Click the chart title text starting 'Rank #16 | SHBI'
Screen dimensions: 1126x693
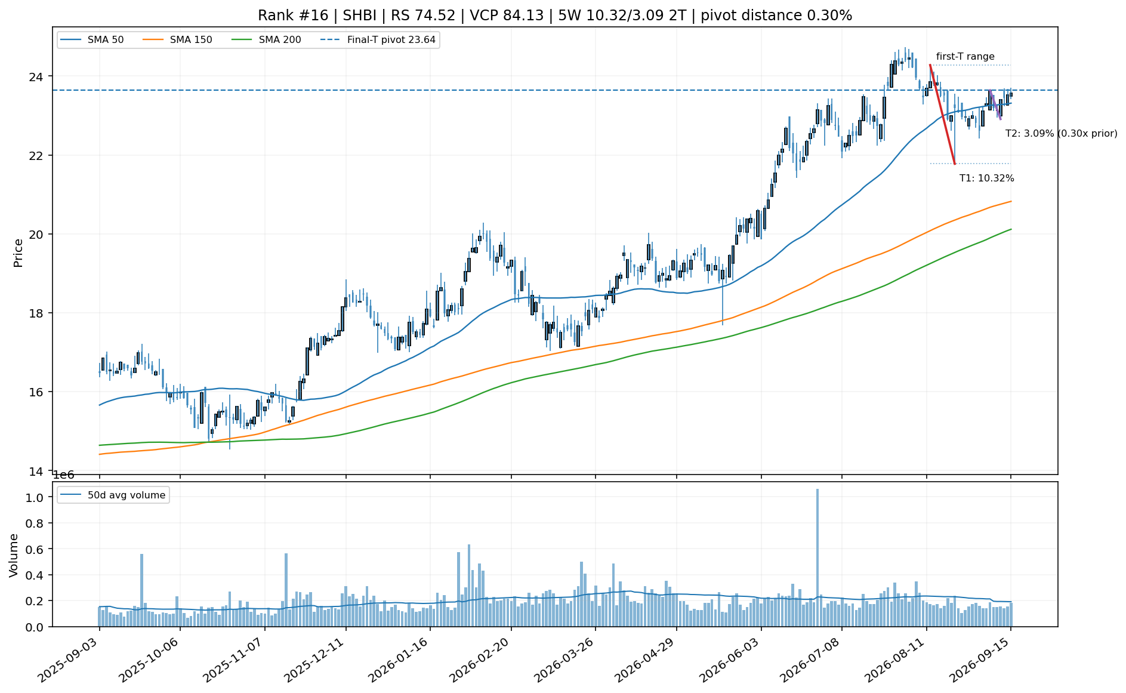point(555,16)
